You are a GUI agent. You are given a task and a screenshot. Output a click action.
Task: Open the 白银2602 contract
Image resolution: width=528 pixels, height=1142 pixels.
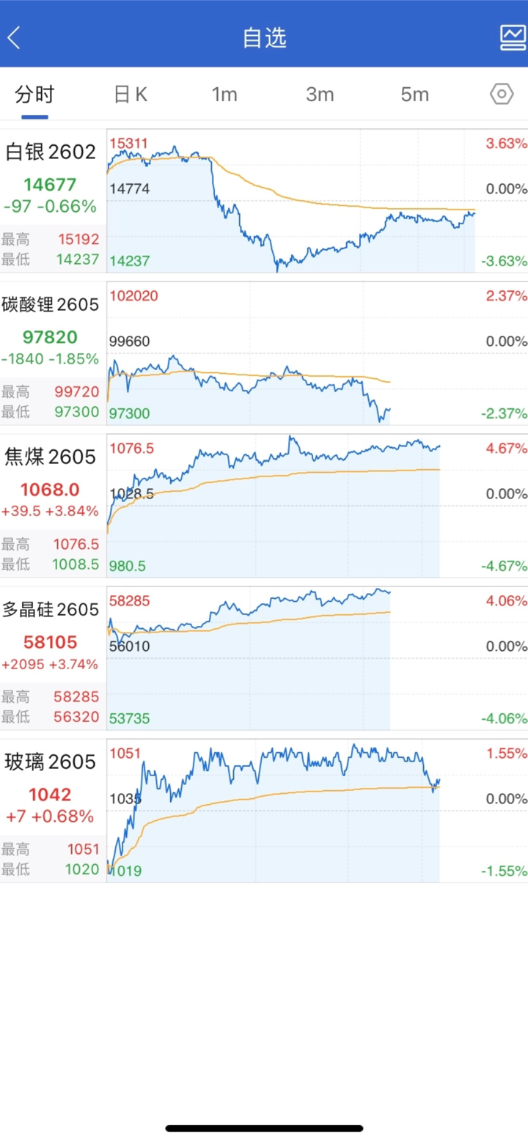point(51,152)
